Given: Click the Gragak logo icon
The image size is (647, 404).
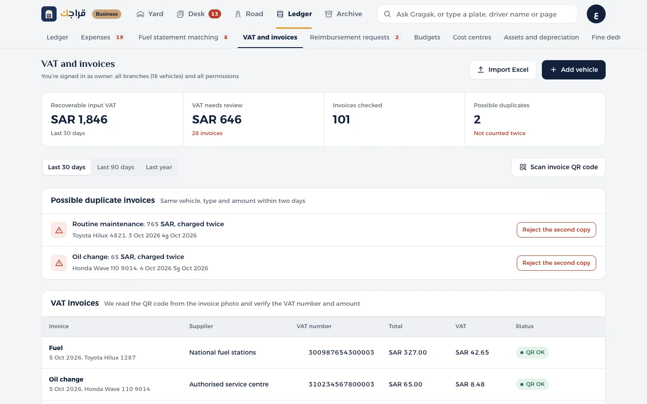Looking at the screenshot, I should tap(49, 14).
